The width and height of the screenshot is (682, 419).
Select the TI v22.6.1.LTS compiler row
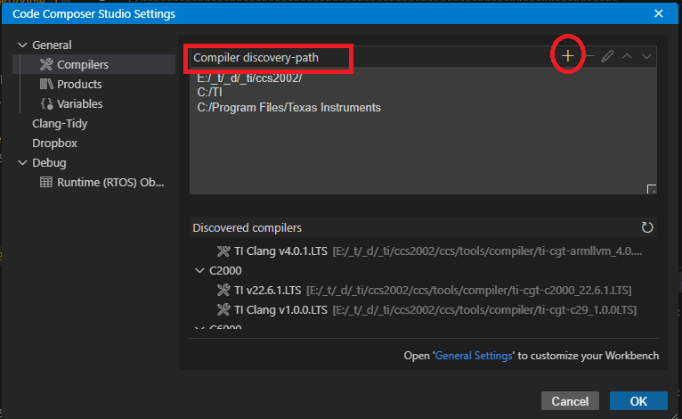coord(423,290)
